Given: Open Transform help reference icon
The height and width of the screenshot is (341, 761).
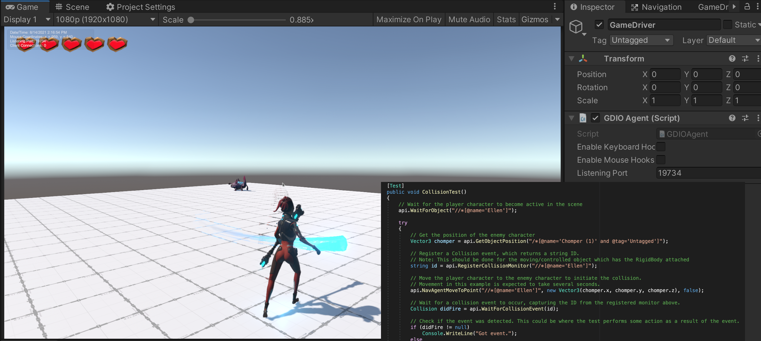Looking at the screenshot, I should [x=732, y=58].
